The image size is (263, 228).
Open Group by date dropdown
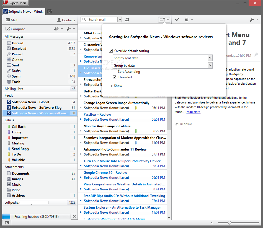point(163,65)
